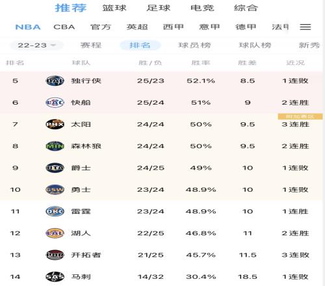Open the 球员榜 player leaderboard sub-tab

(x=194, y=45)
